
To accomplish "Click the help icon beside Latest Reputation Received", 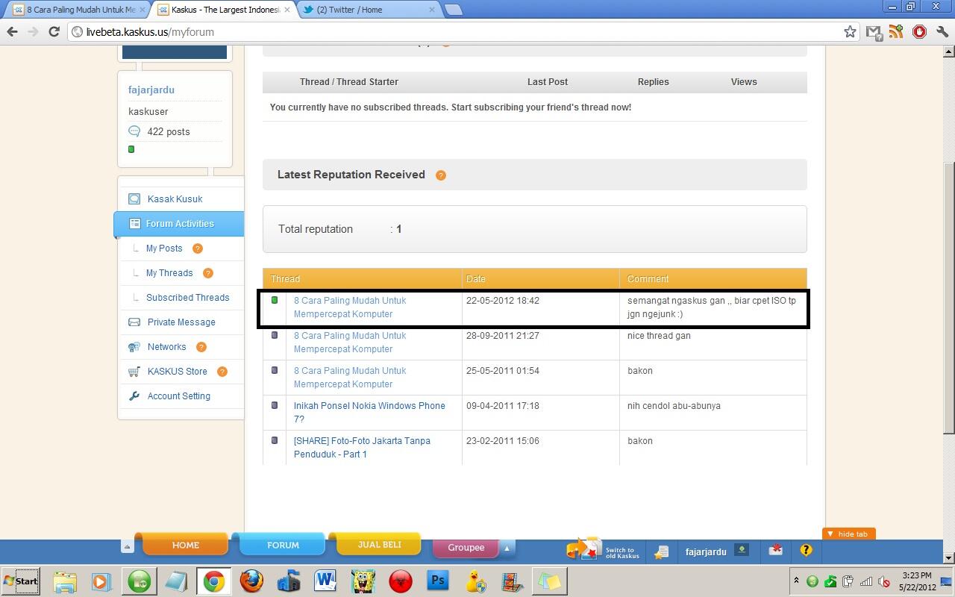I will click(x=440, y=175).
